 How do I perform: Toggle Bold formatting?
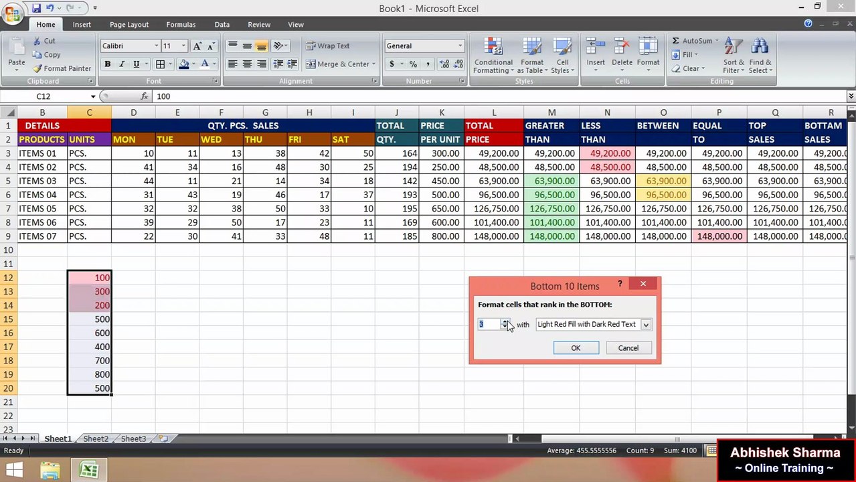[107, 64]
